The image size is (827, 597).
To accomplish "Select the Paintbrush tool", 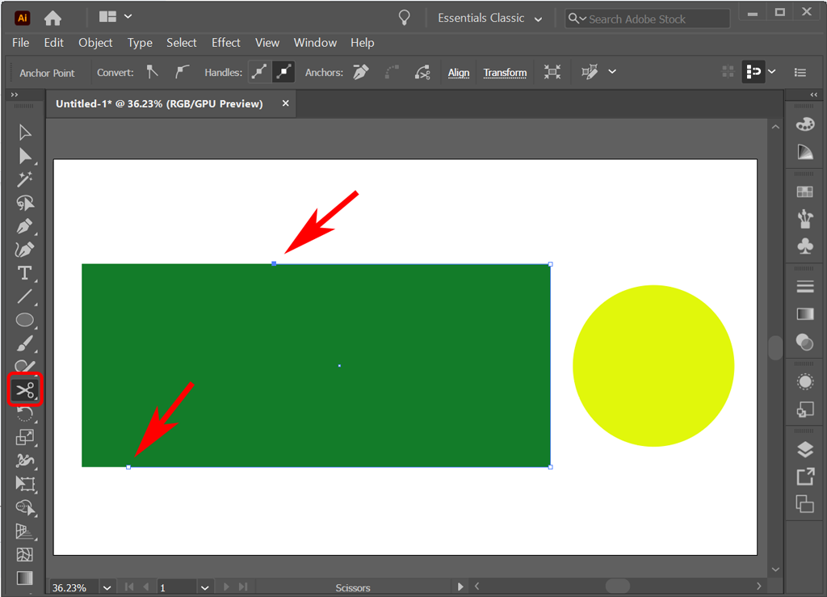I will (24, 343).
